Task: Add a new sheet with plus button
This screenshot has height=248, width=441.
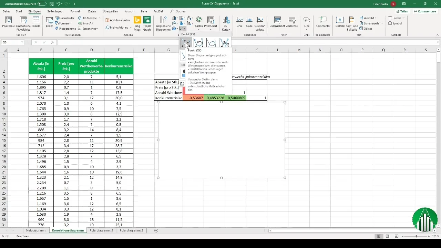Action: [156, 230]
